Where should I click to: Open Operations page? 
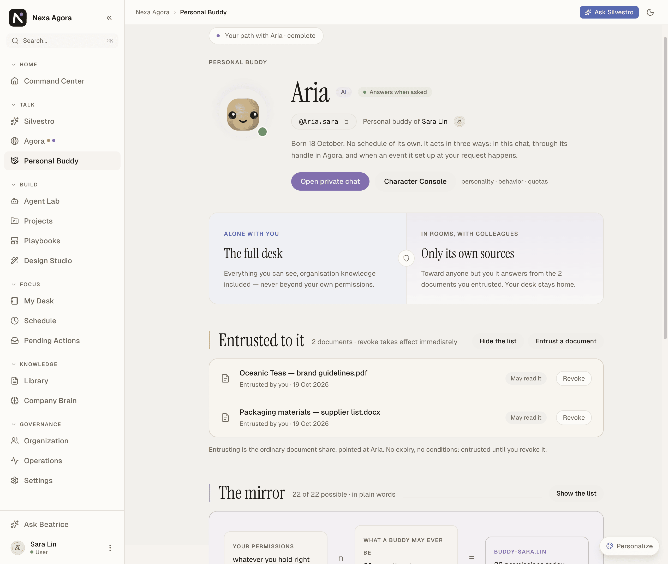62,461
